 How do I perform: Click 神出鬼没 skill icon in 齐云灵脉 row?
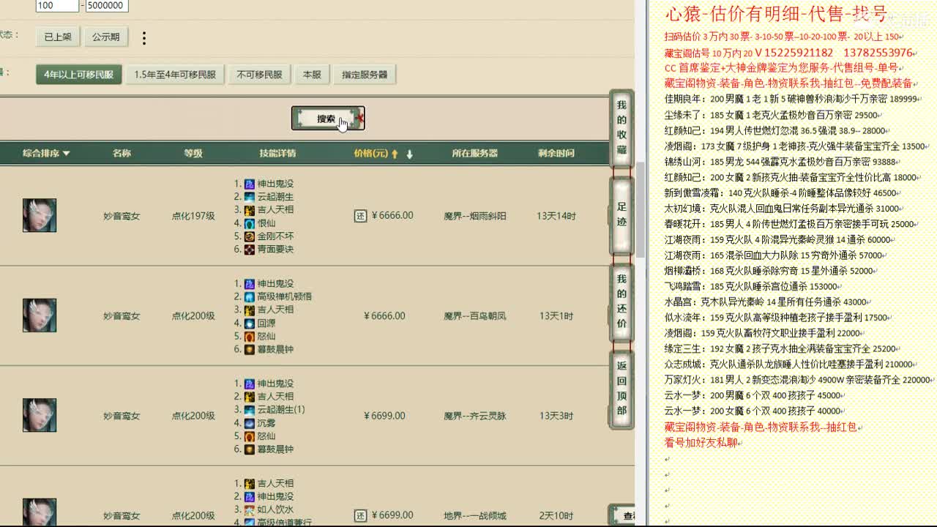click(249, 384)
